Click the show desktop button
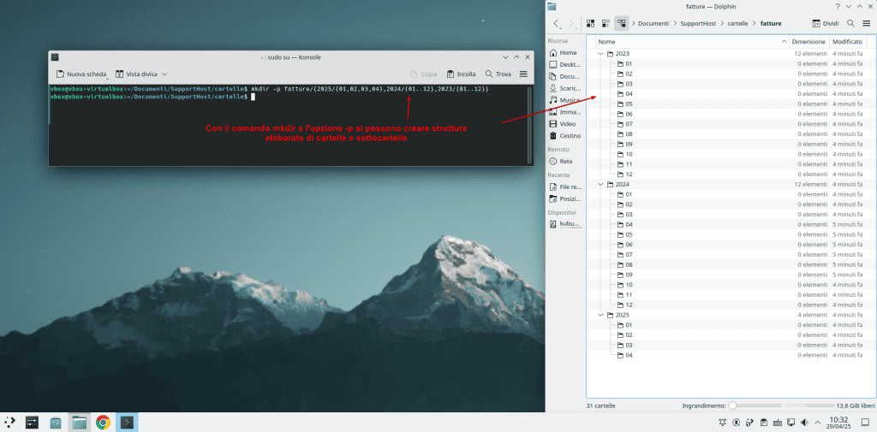Image resolution: width=877 pixels, height=432 pixels. pos(865,423)
